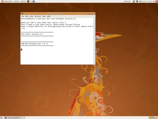Click the red power/quit button icon
158x119 pixels.
(157, 1)
